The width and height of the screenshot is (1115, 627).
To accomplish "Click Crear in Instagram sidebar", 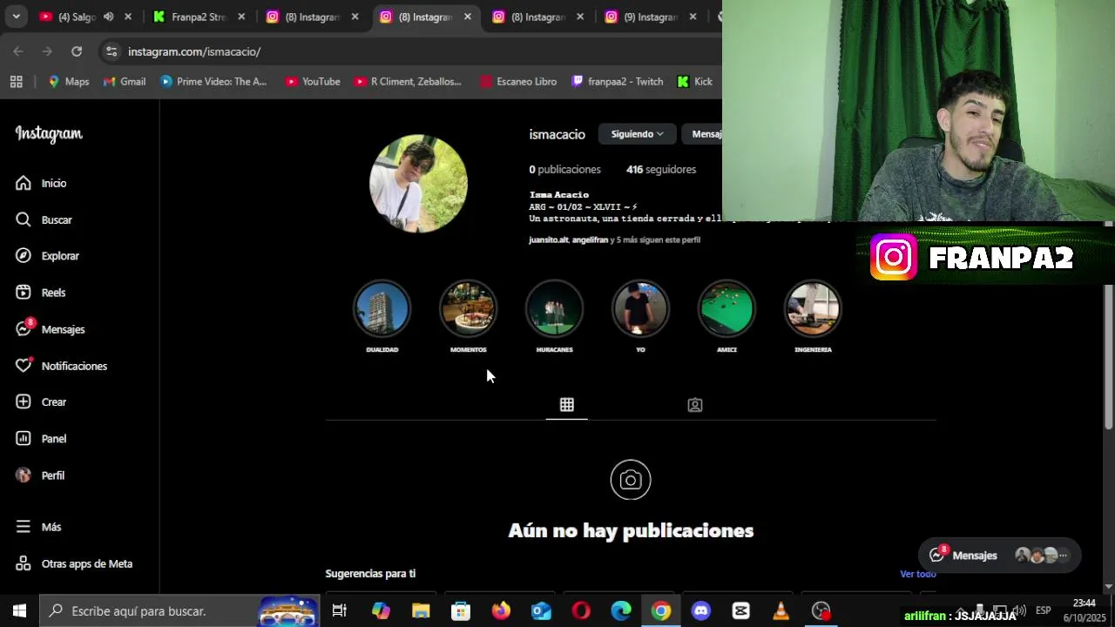I will [x=41, y=401].
